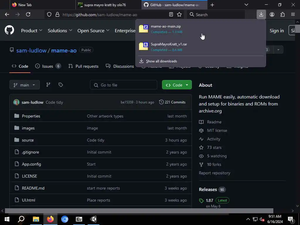This screenshot has width=300, height=225.
Task: Open a new browser tab with plus
Action: coord(212,5)
